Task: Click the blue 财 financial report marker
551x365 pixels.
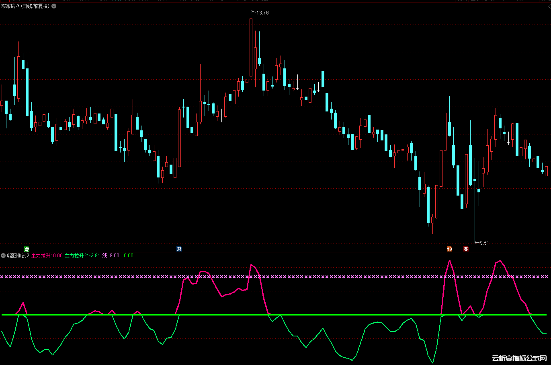Action: pos(179,249)
